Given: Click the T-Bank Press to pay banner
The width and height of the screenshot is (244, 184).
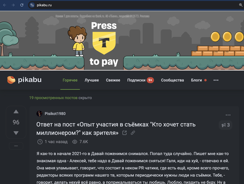Looking at the screenshot, I should pyautogui.click(x=122, y=41).
